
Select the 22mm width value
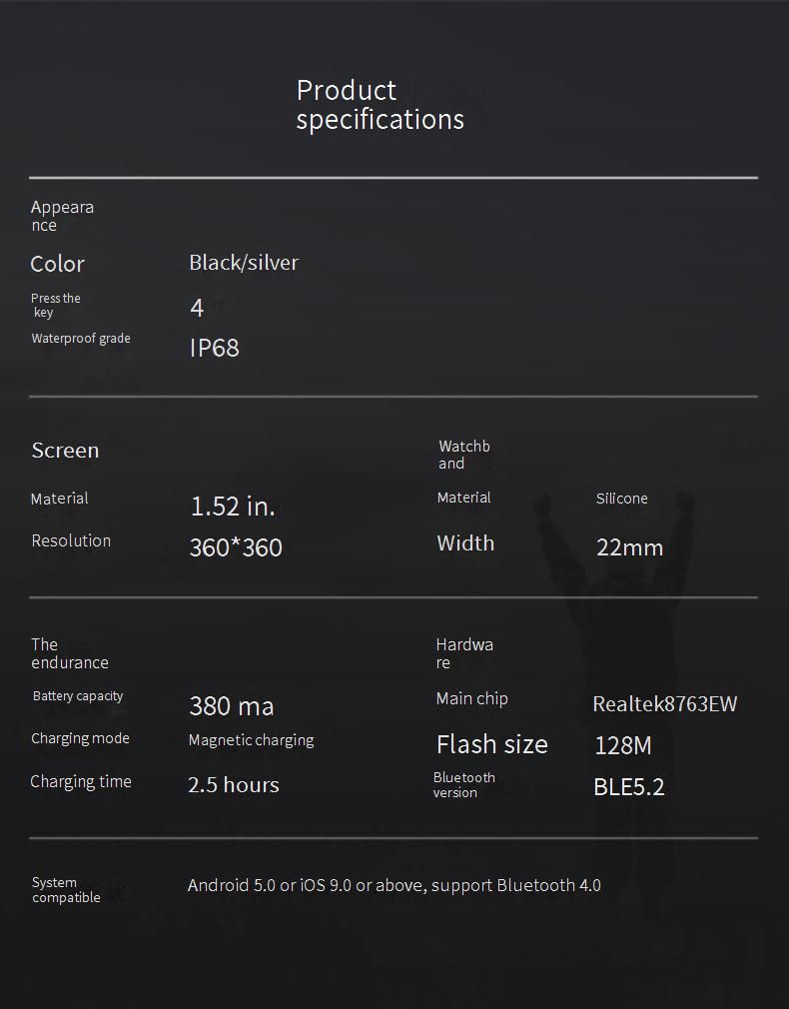click(x=629, y=547)
